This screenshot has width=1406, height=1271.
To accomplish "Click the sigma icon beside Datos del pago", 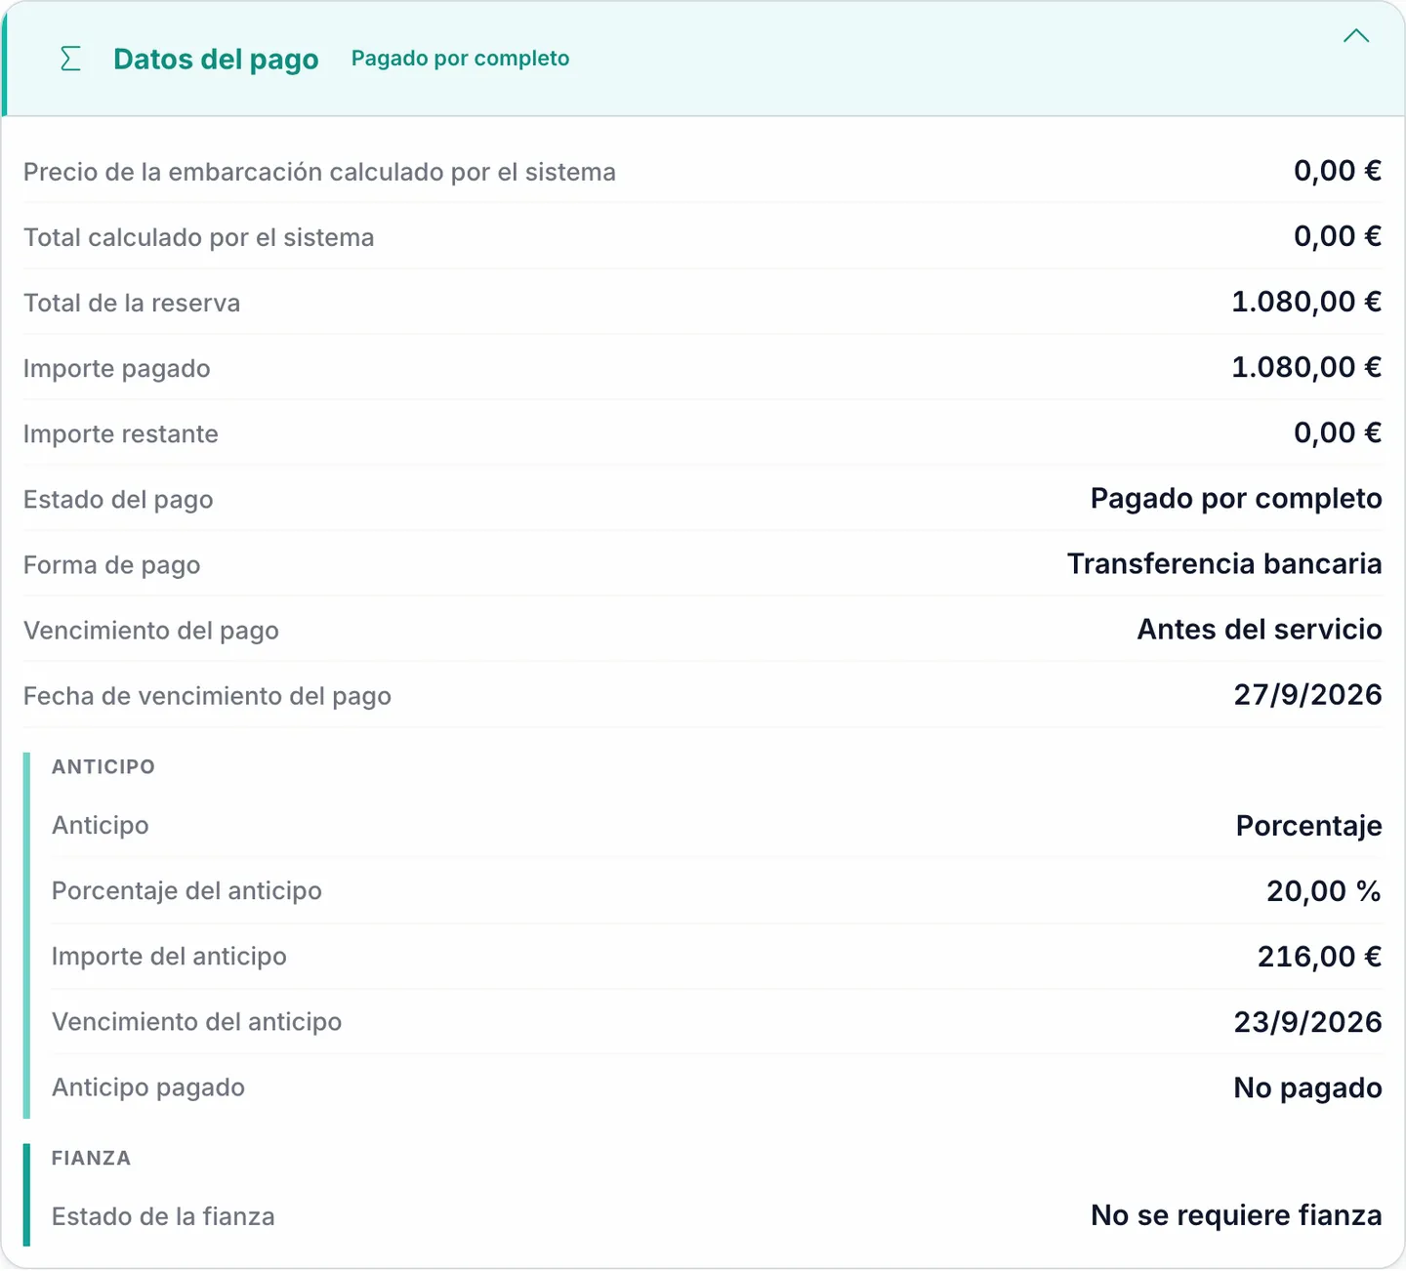I will [70, 59].
